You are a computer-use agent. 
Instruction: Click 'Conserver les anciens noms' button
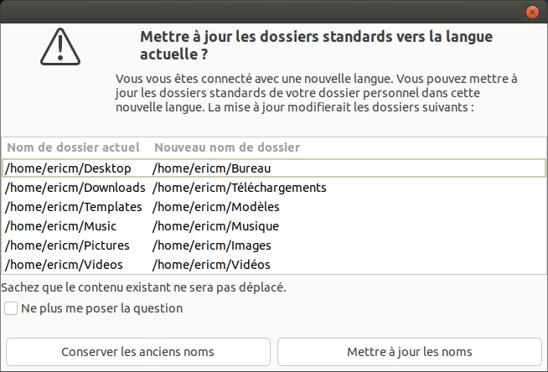click(138, 351)
